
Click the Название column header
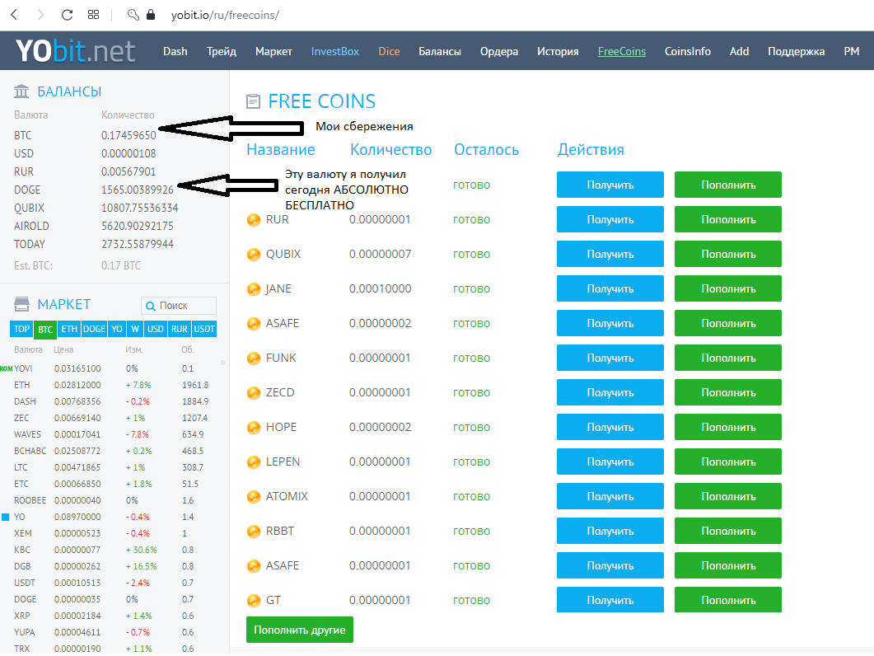pyautogui.click(x=280, y=149)
